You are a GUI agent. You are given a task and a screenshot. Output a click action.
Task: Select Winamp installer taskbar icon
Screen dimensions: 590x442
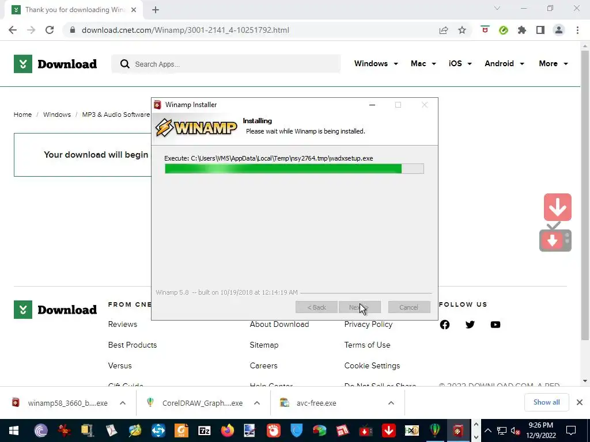[x=458, y=430]
